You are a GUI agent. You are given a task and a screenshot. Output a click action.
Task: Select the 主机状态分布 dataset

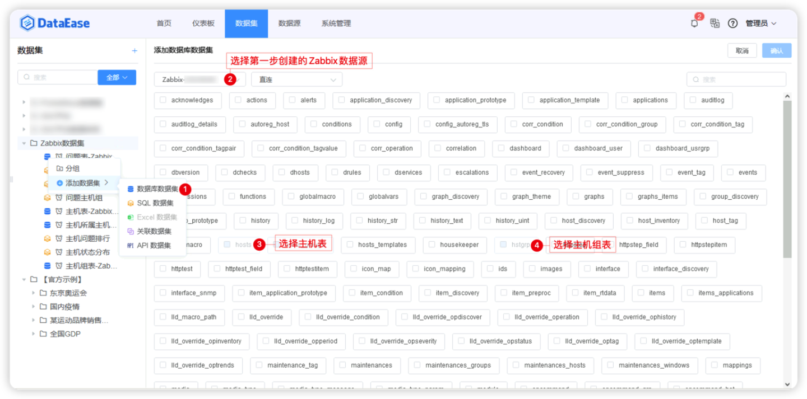87,252
